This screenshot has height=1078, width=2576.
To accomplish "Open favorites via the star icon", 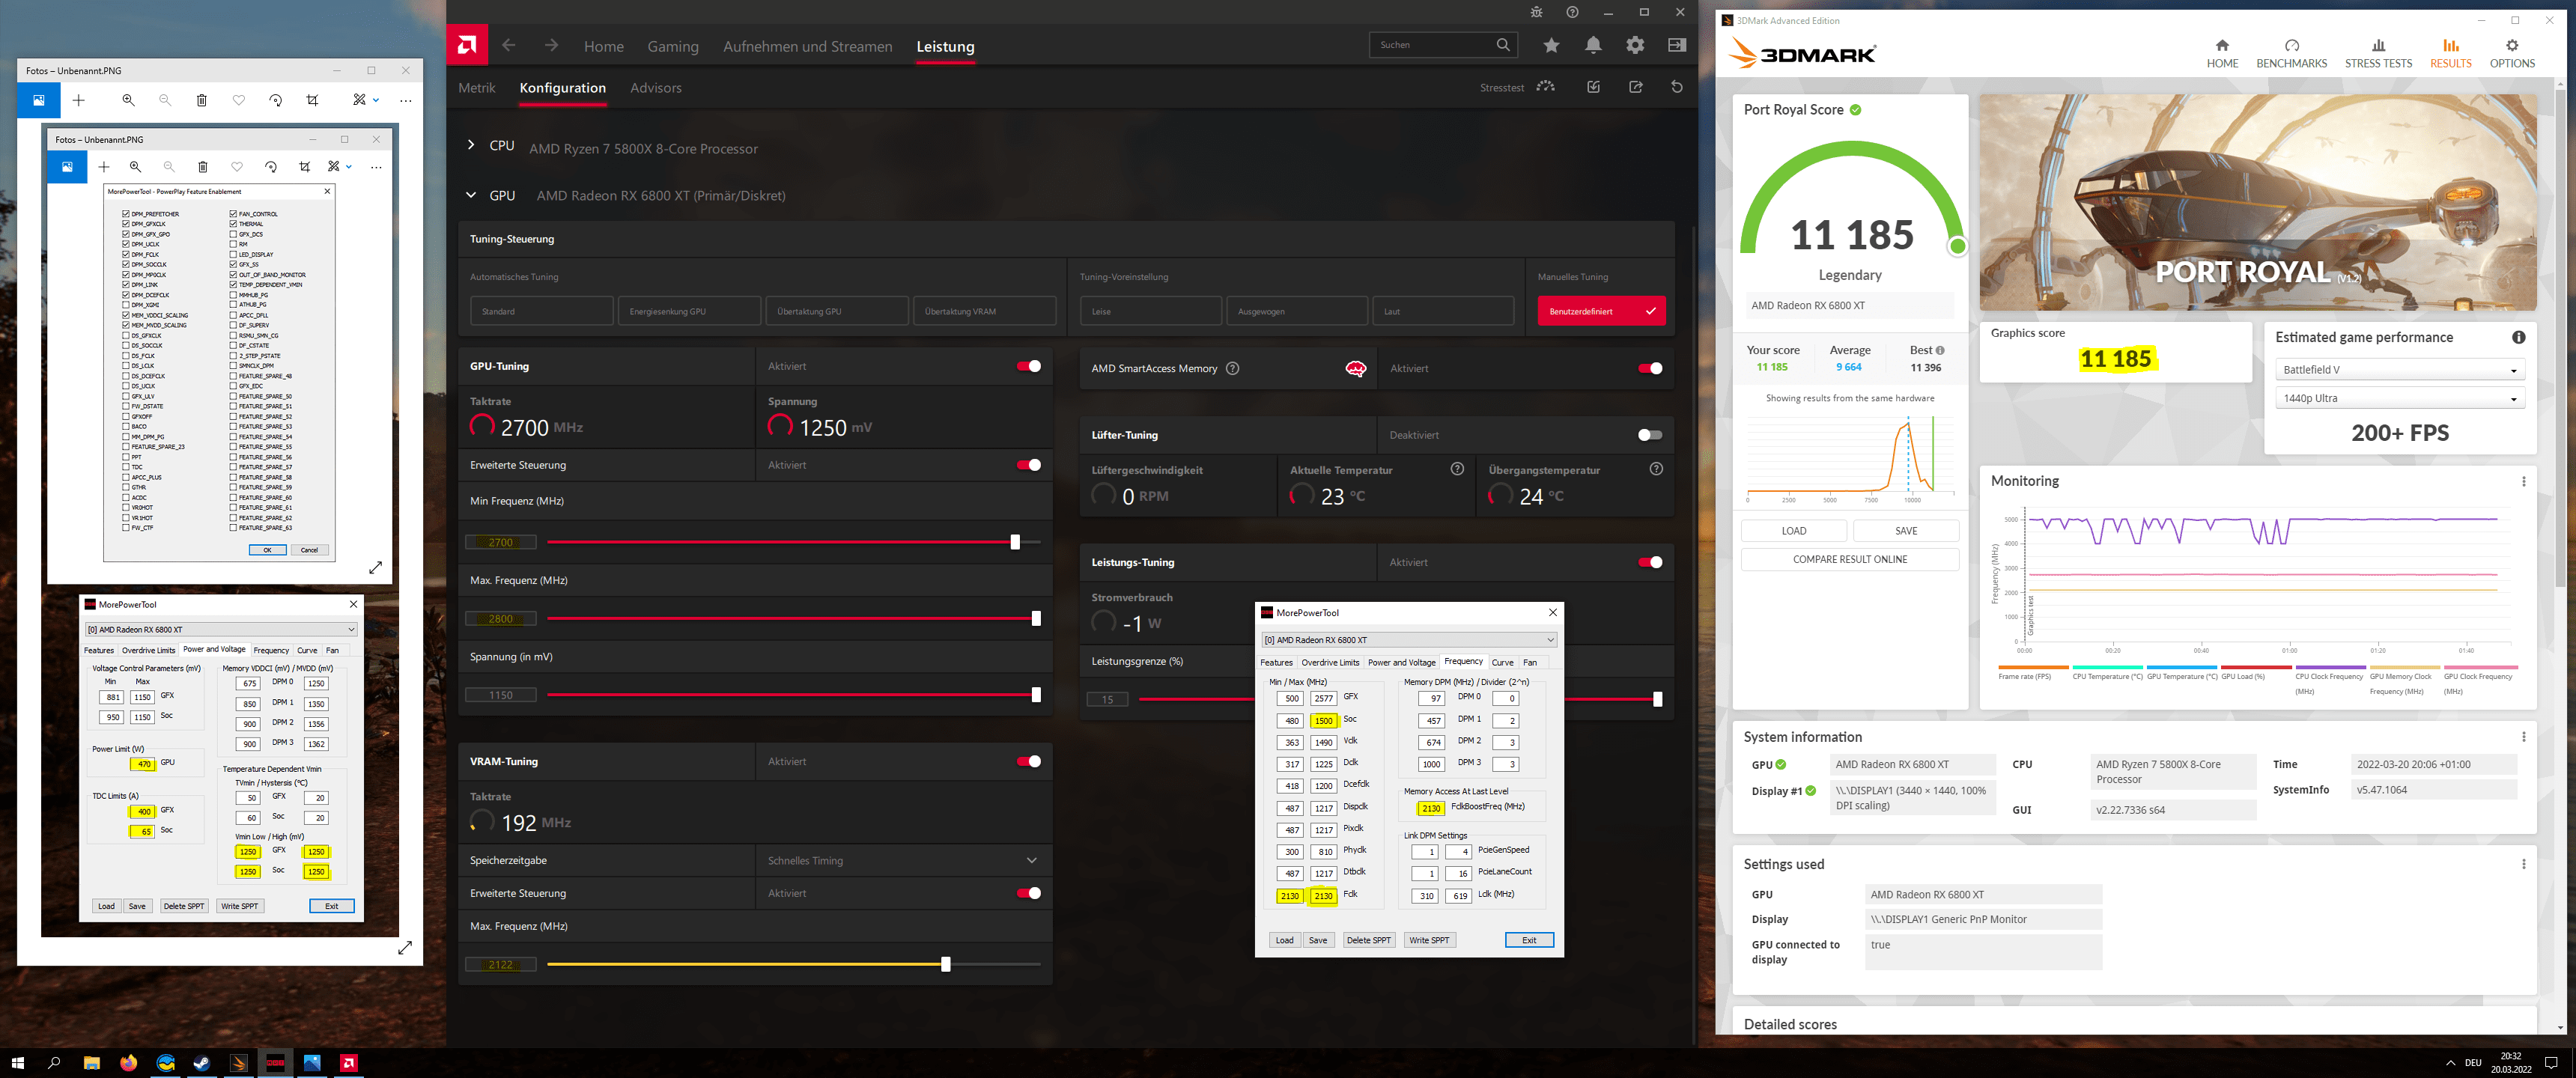I will 1551,45.
